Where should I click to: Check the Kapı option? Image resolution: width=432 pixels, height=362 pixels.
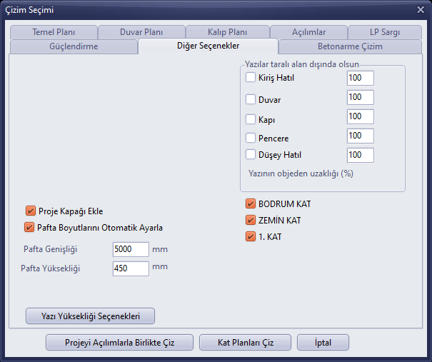[x=251, y=119]
